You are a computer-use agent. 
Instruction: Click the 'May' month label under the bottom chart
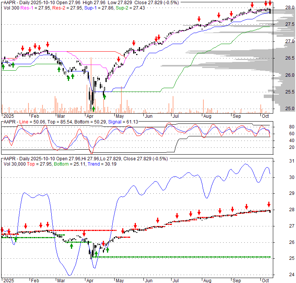120,281
